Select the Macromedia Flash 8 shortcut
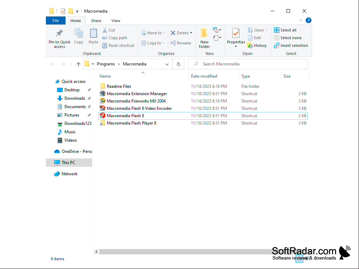Image resolution: width=359 pixels, height=269 pixels. [x=203, y=116]
